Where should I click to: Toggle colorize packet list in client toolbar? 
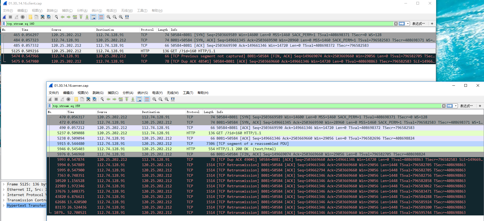[101, 17]
